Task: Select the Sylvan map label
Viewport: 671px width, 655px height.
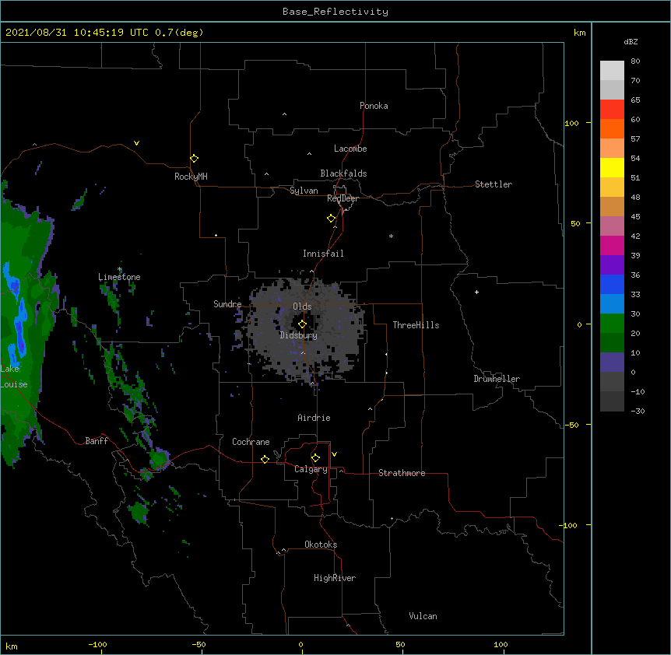Action: coord(304,191)
